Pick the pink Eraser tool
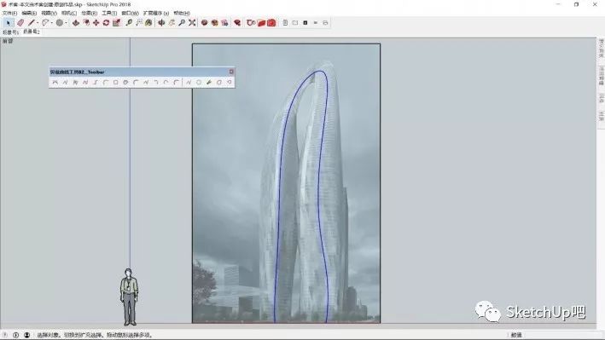The image size is (605, 340). (x=20, y=23)
